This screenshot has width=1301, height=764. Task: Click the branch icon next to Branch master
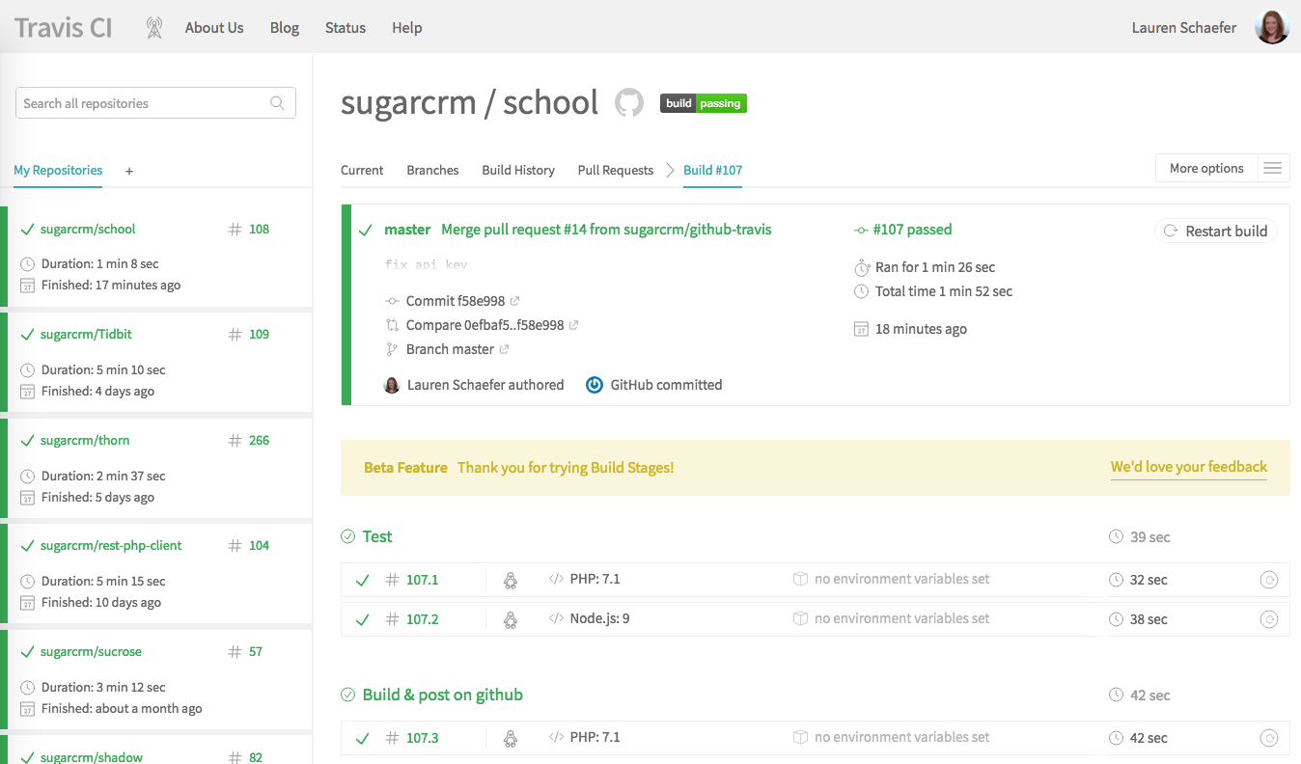coord(393,348)
